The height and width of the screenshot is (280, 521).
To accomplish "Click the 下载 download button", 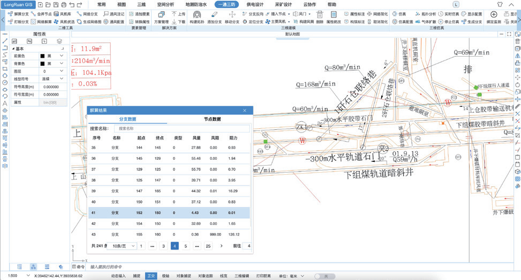I will [x=178, y=21].
